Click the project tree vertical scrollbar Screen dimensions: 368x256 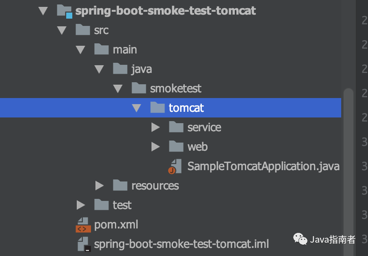pos(348,162)
